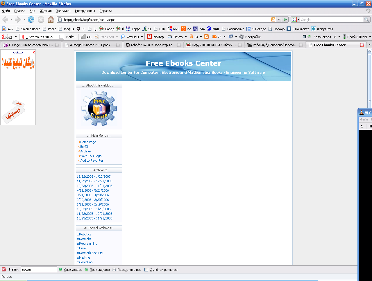
Task: Click the Найти search text field
Action: click(x=39, y=269)
